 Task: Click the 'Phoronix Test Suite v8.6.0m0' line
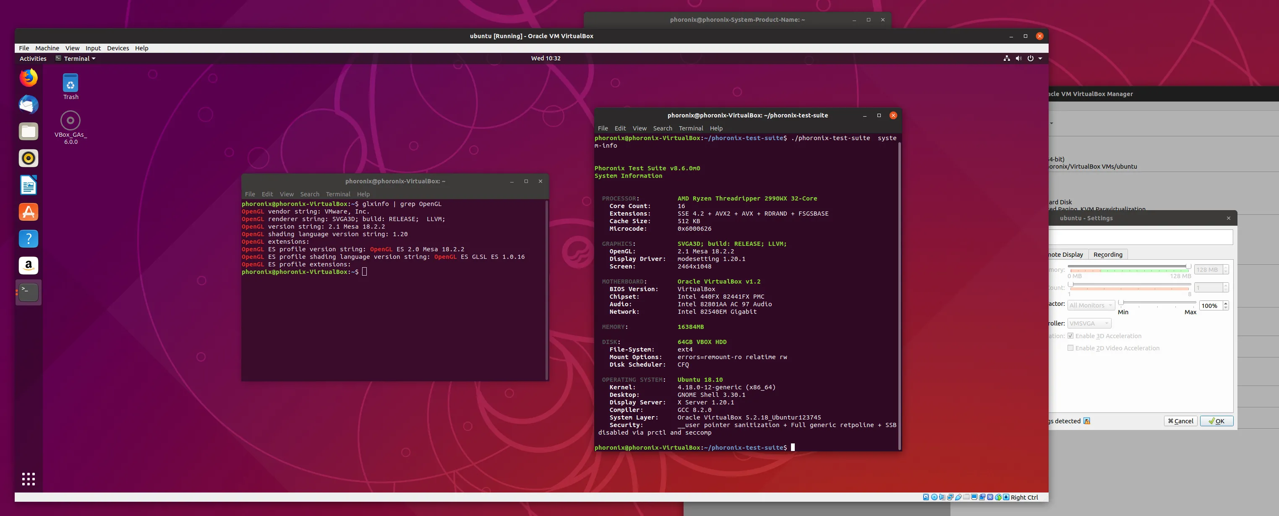[647, 168]
